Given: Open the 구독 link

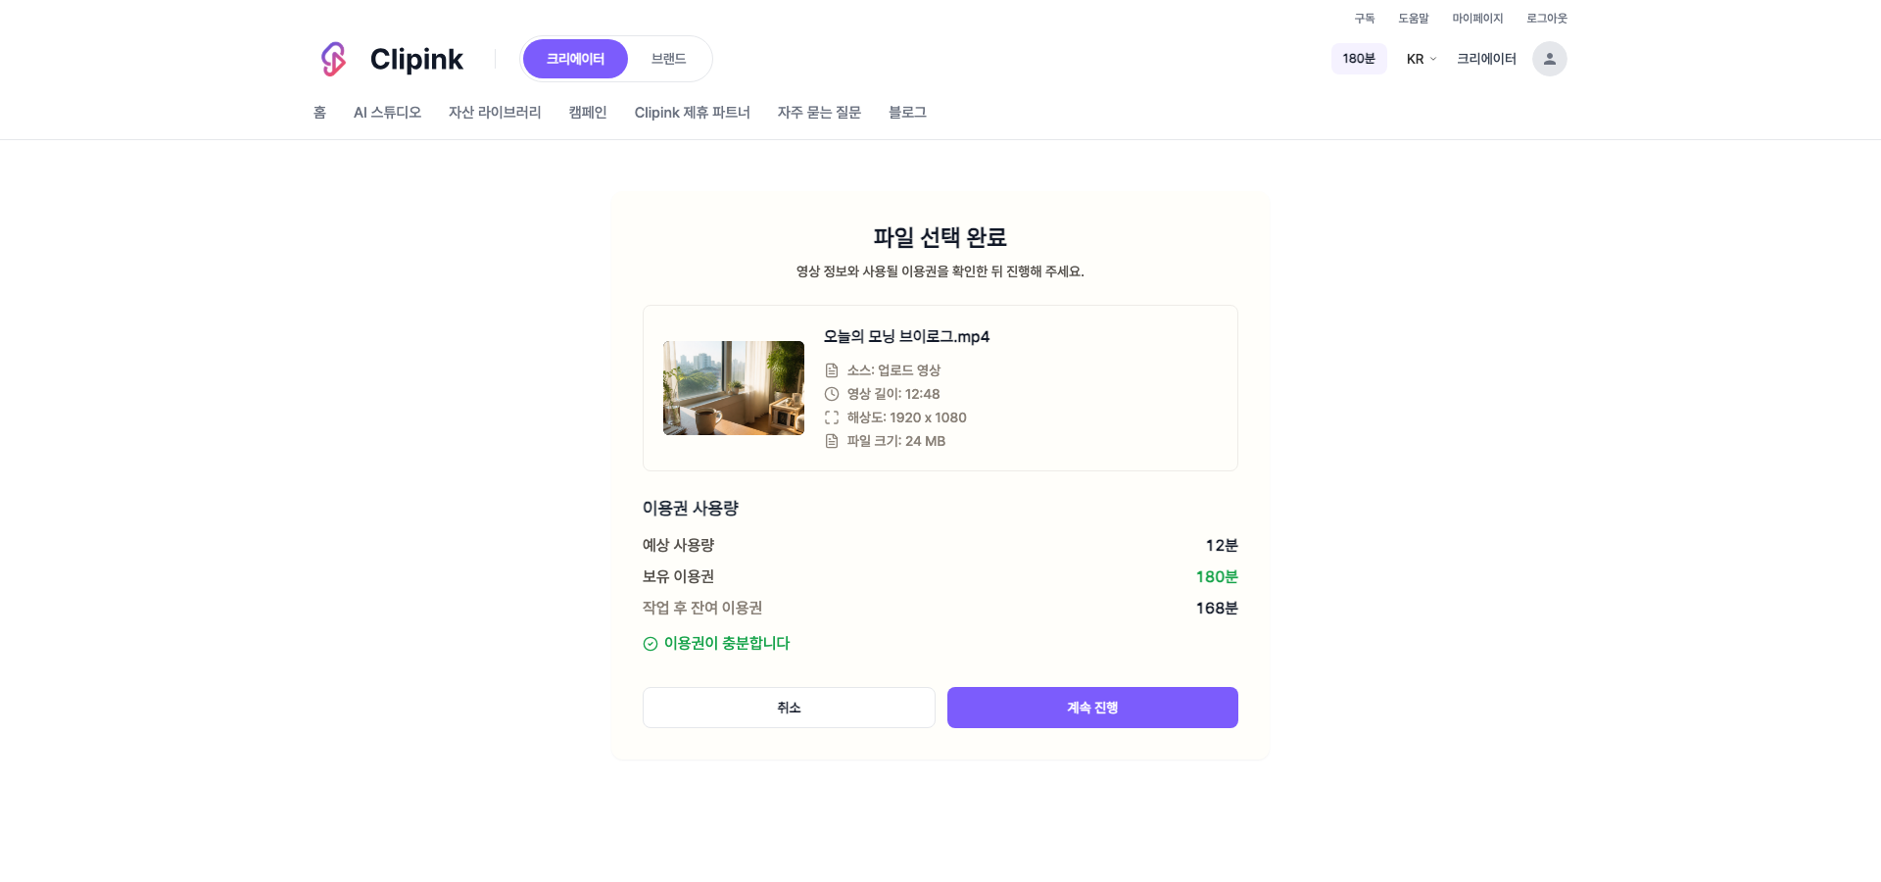Looking at the screenshot, I should 1365,19.
